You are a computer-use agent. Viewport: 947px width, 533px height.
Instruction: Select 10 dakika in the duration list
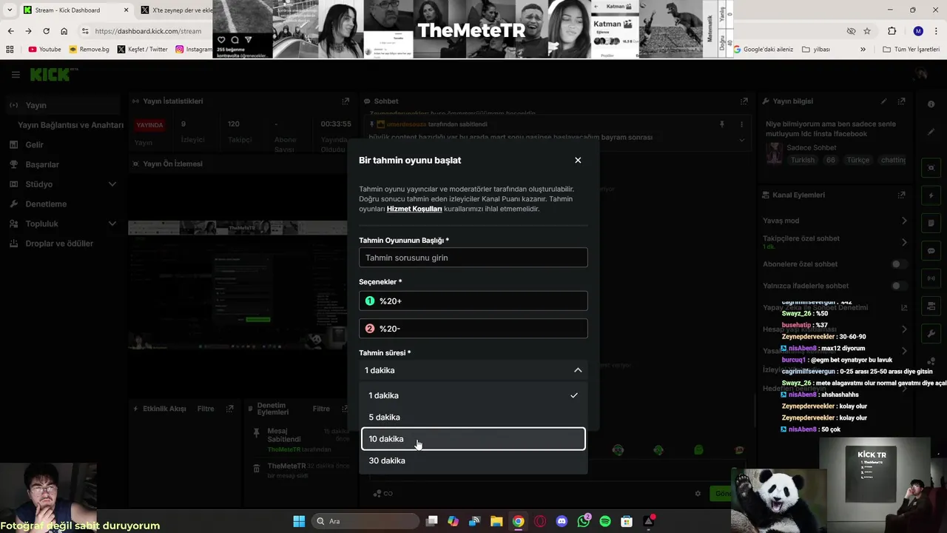click(x=473, y=439)
